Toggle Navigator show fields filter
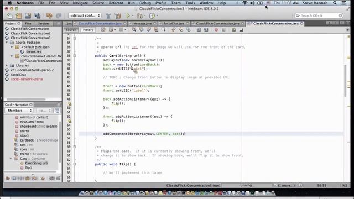Viewport: 354px width, 199px height. [14, 178]
